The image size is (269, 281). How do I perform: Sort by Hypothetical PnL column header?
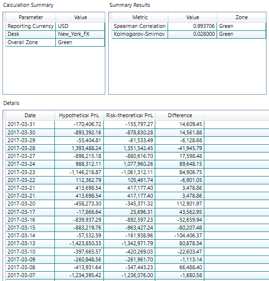(79, 115)
